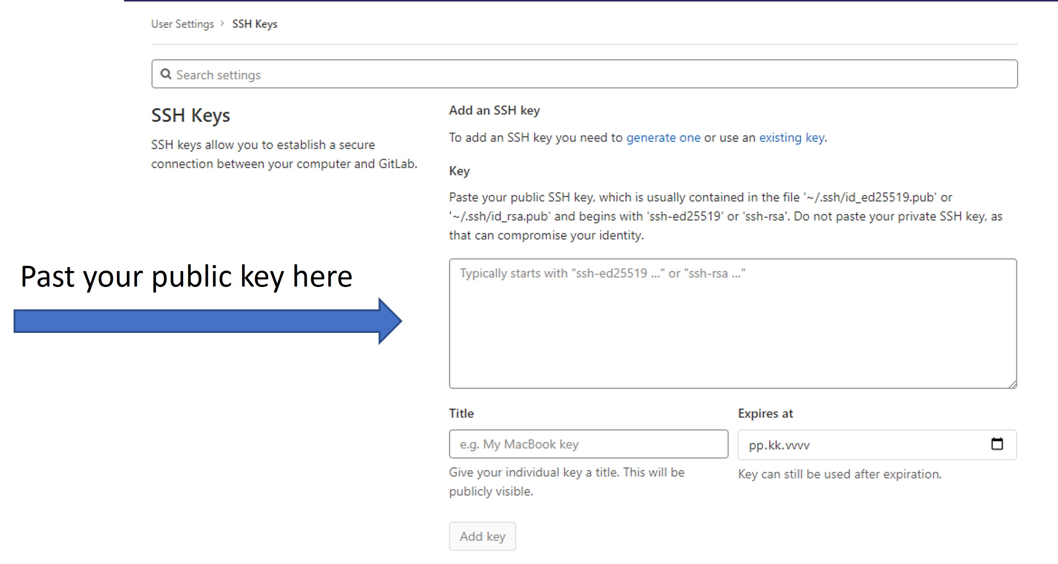Image resolution: width=1058 pixels, height=564 pixels.
Task: Click the Expires at date field
Action: 877,445
